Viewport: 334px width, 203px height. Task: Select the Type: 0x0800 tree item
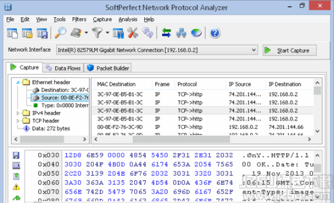[61, 106]
